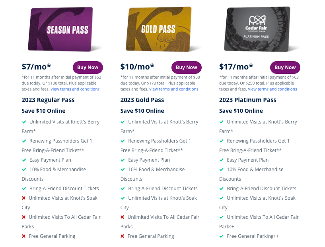Click the 2023 Platinum Pass heading
This screenshot has height=247, width=325.
[248, 100]
